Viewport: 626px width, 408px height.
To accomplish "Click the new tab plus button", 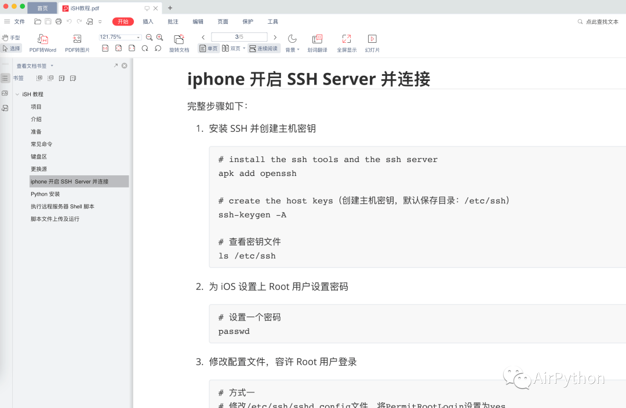I will pos(170,8).
